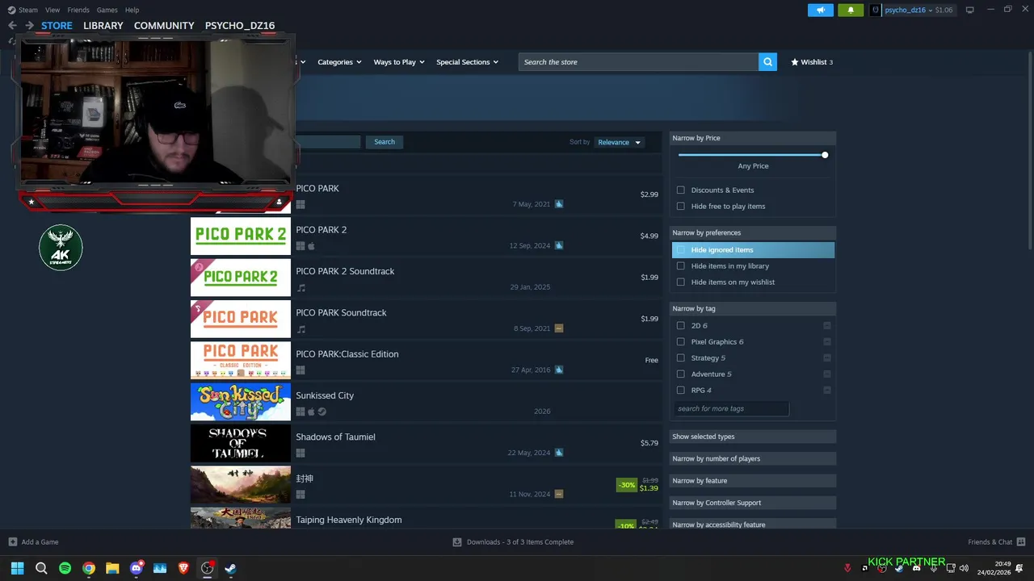Open the Ways to Play dropdown
This screenshot has height=581, width=1034.
[x=399, y=62]
